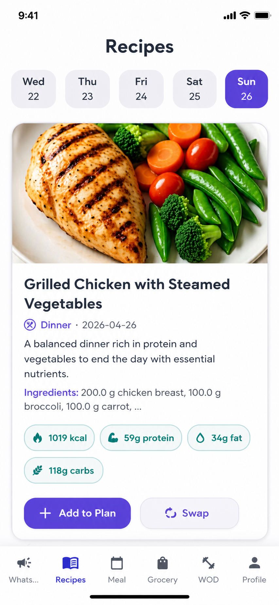Switch to Wednesday the 22nd

33,89
